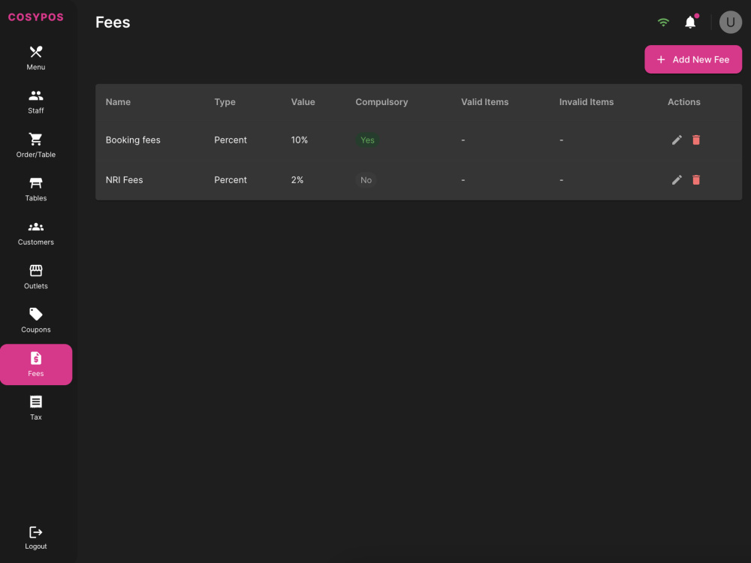Click the No compulsory badge
The height and width of the screenshot is (563, 751).
(366, 180)
